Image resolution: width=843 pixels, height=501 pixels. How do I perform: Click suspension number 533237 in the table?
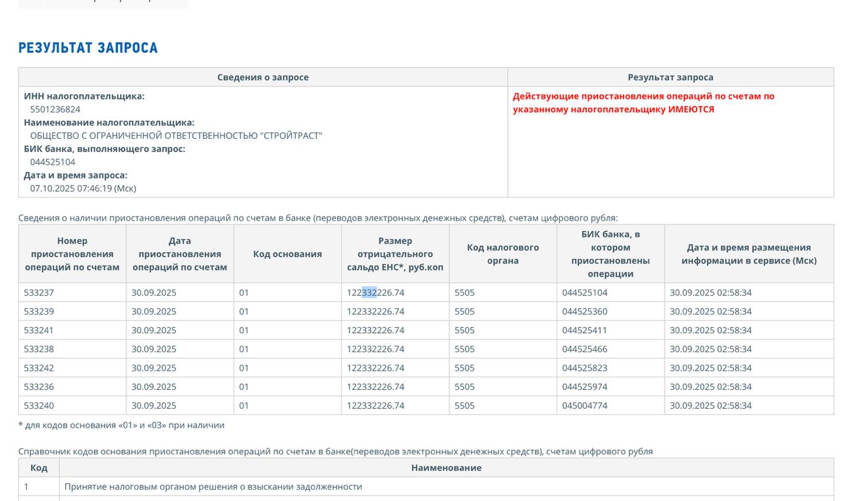(39, 292)
